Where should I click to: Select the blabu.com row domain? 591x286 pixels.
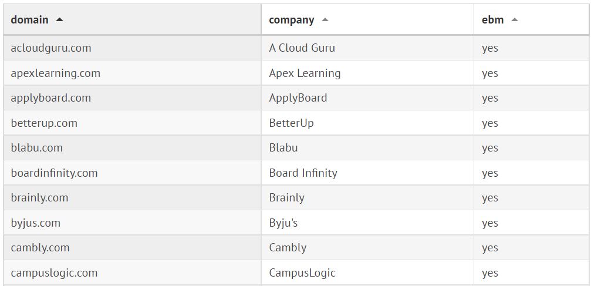click(x=37, y=148)
